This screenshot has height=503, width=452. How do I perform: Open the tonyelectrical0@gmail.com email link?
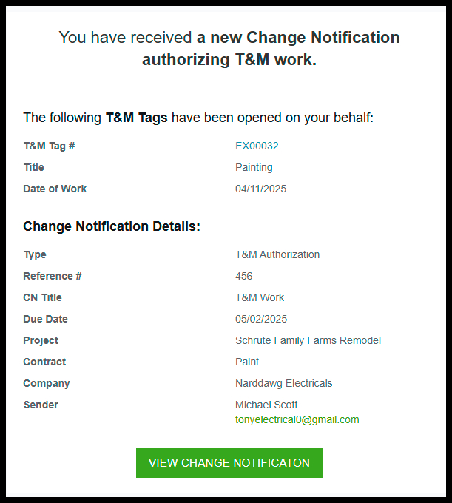(297, 419)
